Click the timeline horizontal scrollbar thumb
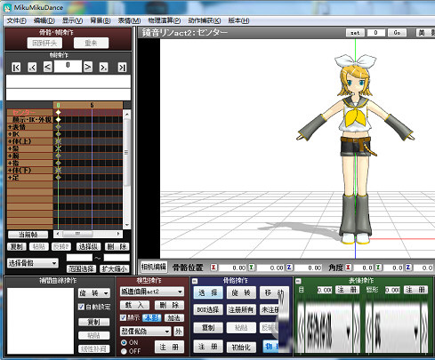The image size is (435, 360). (x=77, y=234)
